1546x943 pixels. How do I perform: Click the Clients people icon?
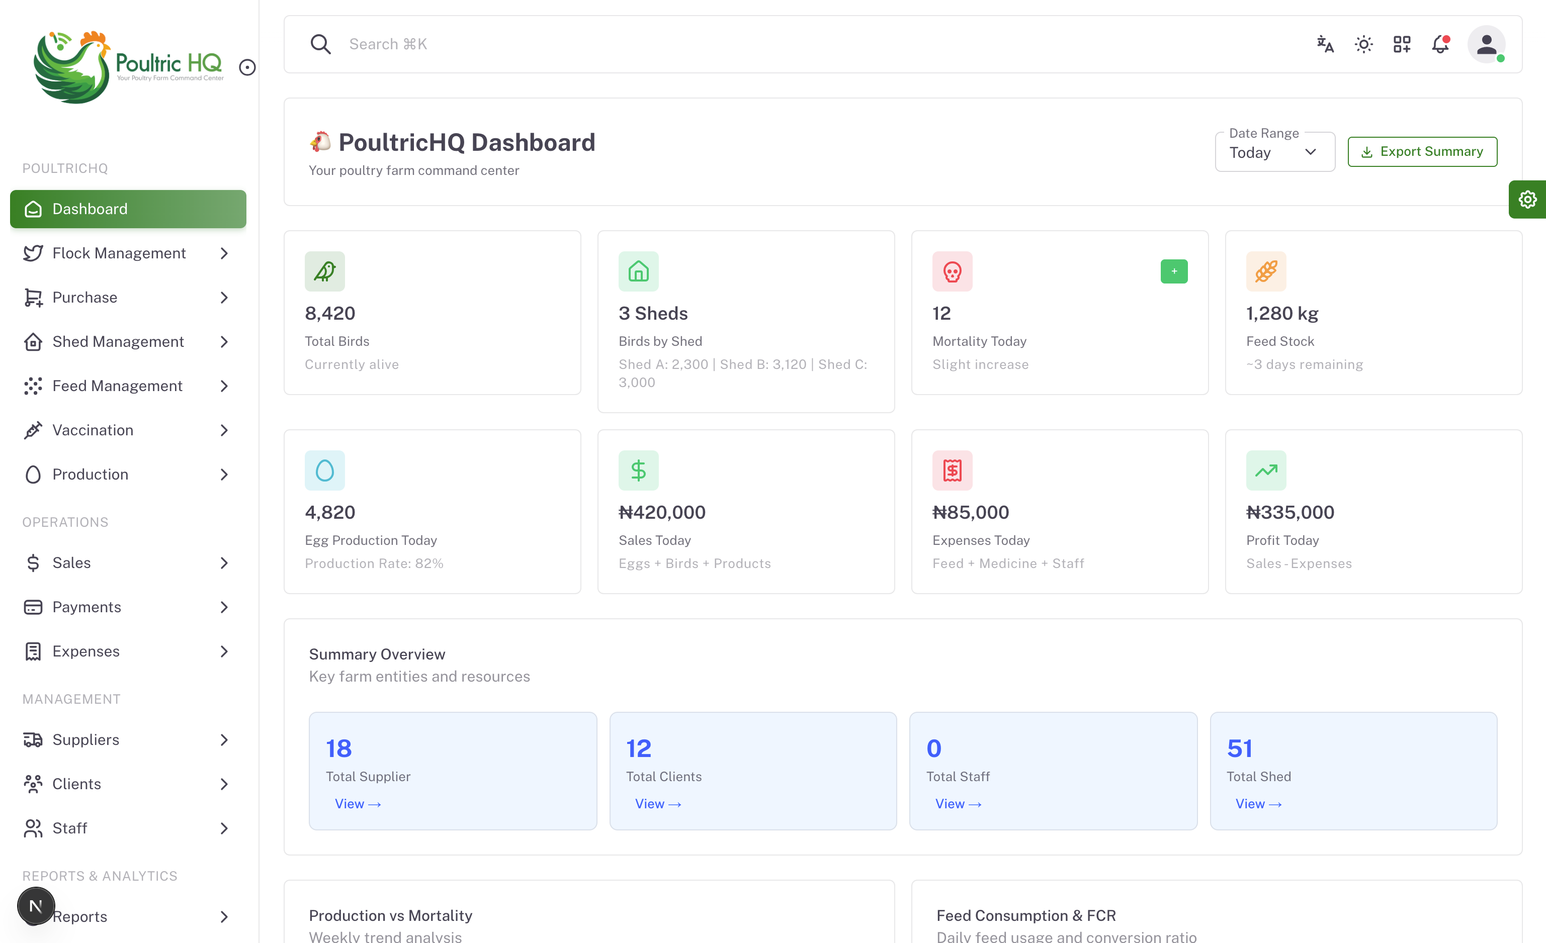point(33,783)
